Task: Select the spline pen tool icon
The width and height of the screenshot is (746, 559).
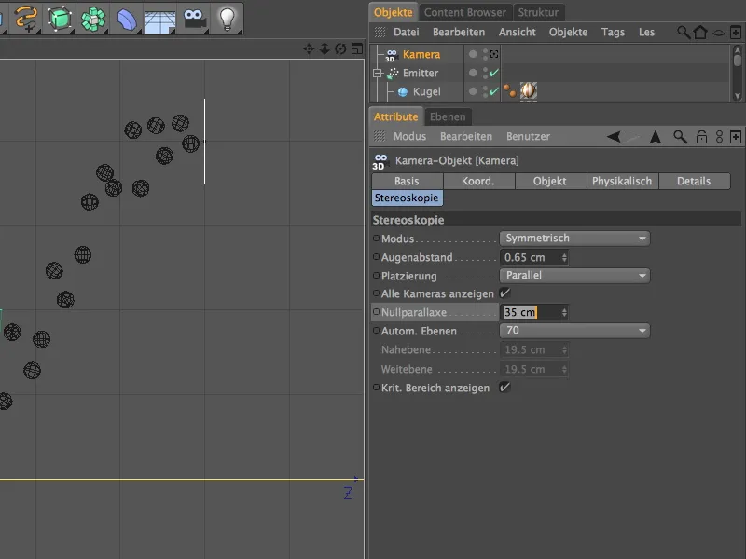Action: click(26, 19)
